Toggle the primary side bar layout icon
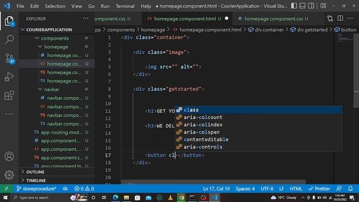This screenshot has width=359, height=202. (x=294, y=6)
